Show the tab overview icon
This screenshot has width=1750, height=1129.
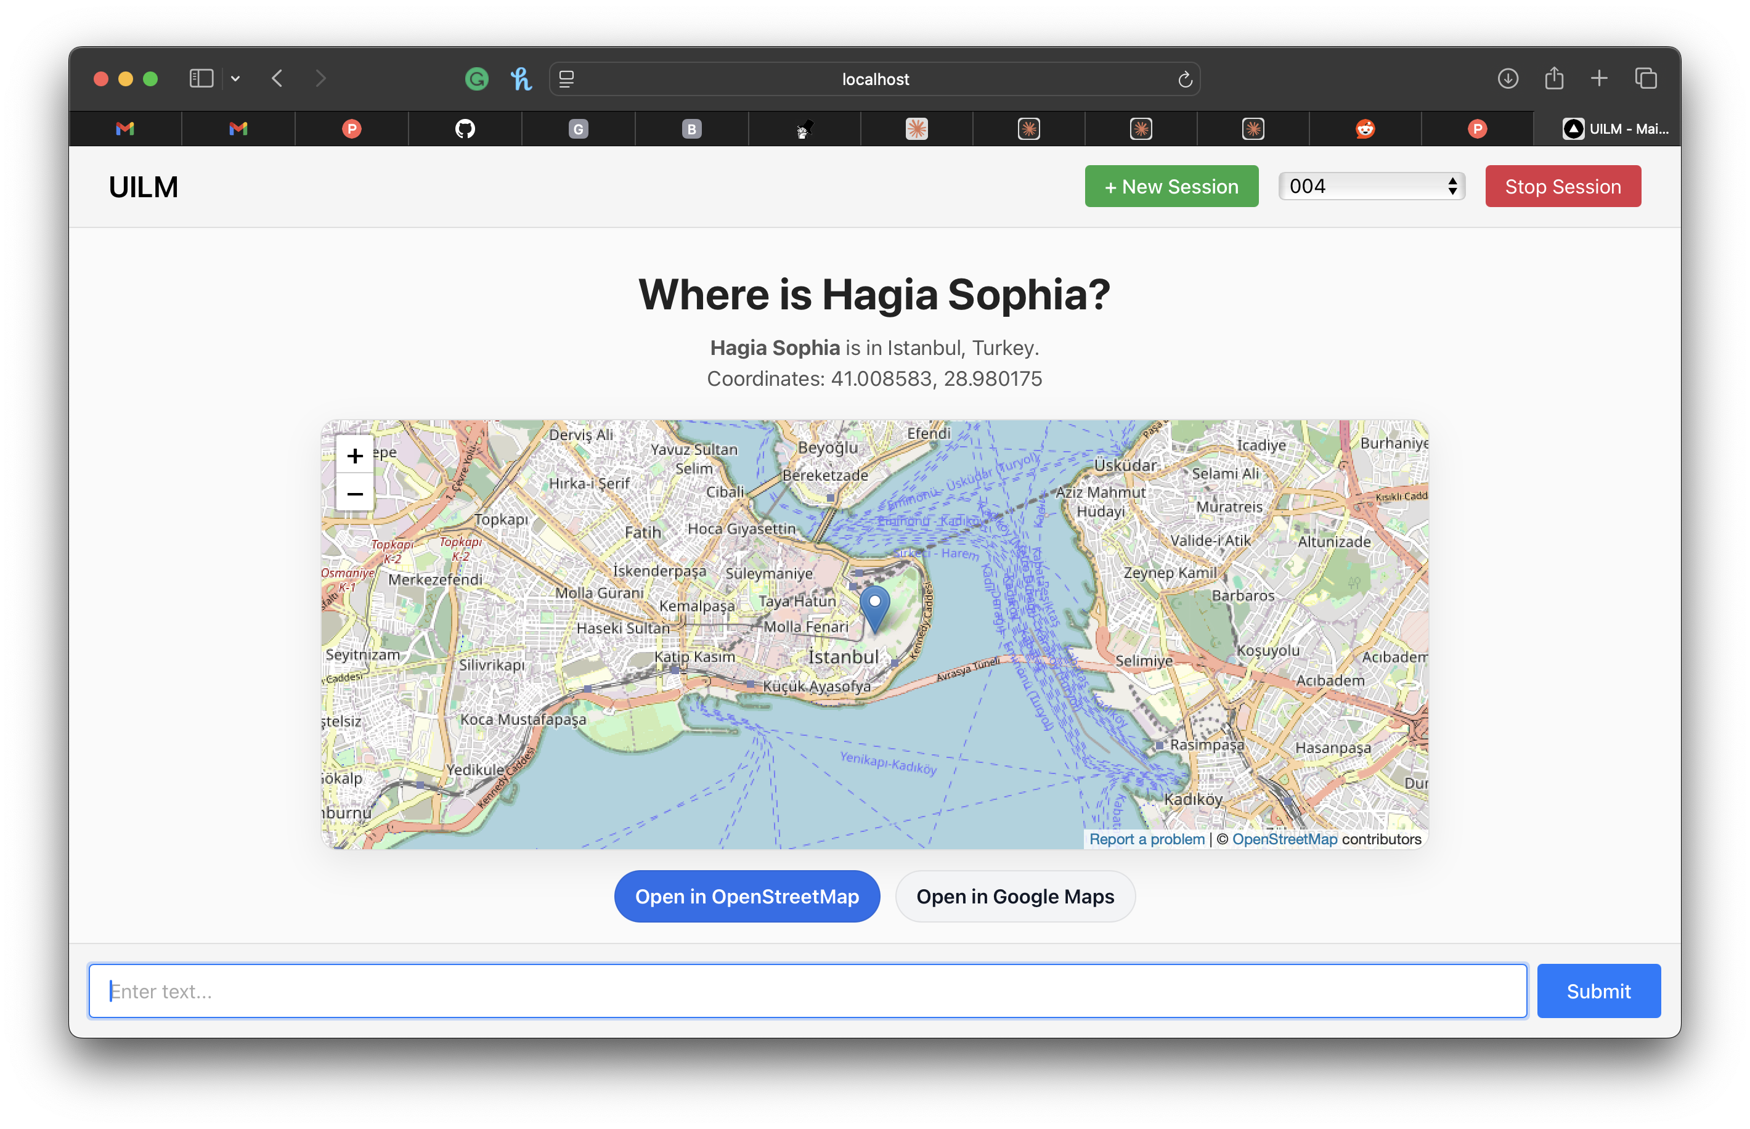1645,78
